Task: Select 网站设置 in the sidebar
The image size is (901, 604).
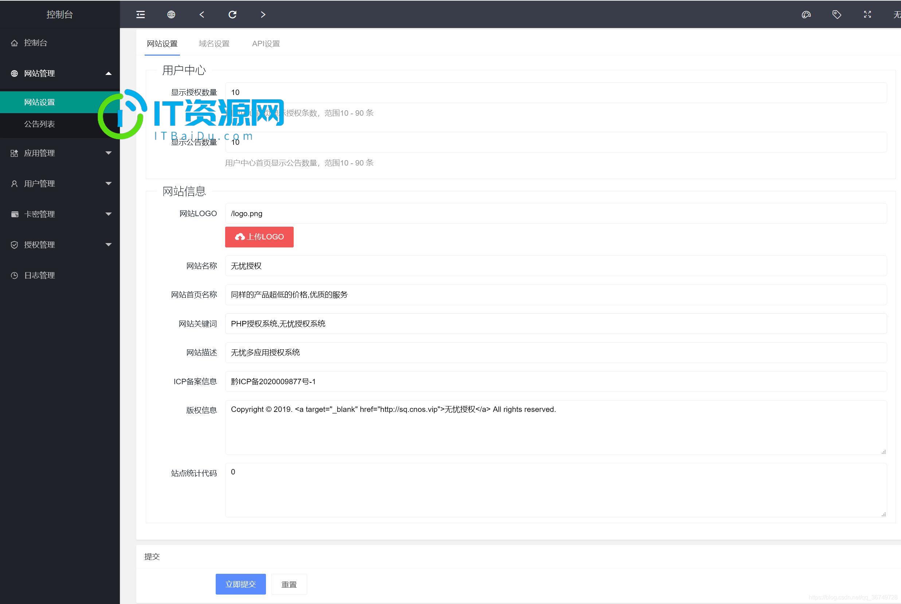Action: 60,102
